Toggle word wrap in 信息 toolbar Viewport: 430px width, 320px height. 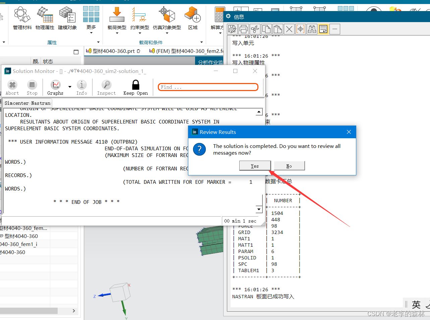point(323,29)
